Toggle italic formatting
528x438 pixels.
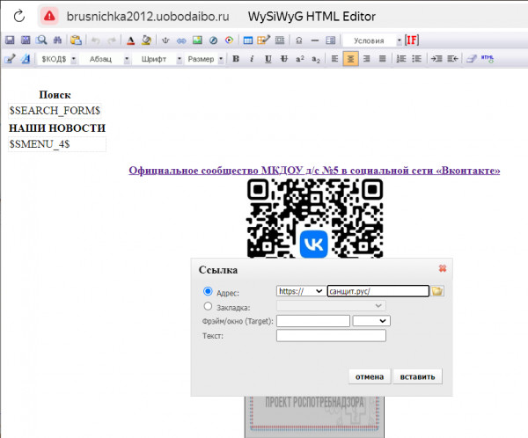click(x=252, y=59)
